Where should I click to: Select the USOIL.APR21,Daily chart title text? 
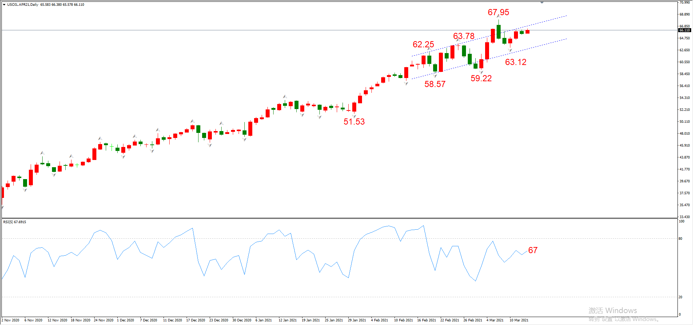pos(23,5)
